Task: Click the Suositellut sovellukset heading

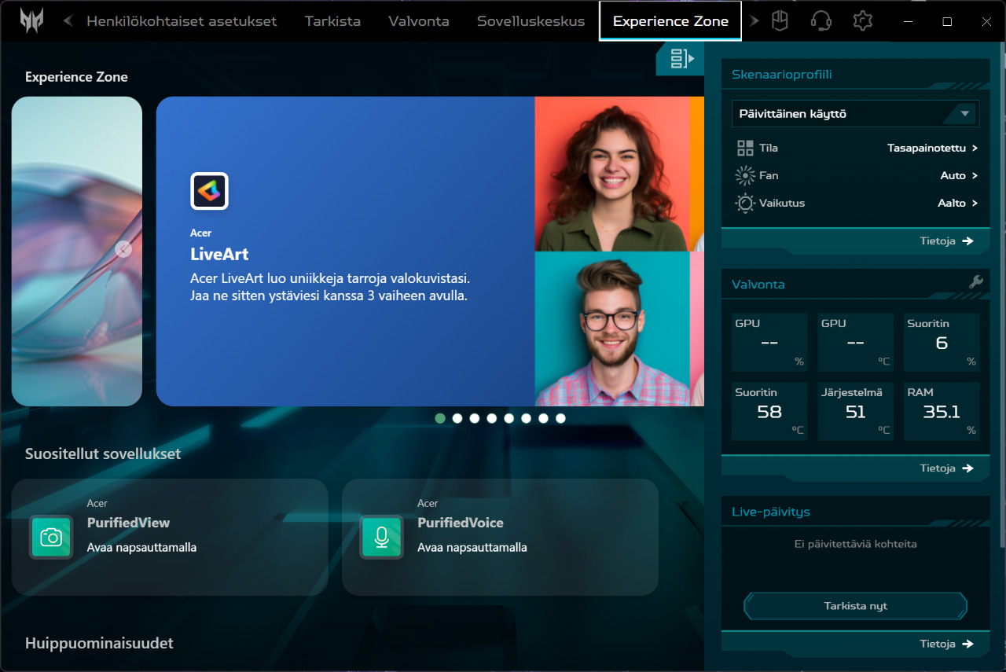Action: [103, 454]
